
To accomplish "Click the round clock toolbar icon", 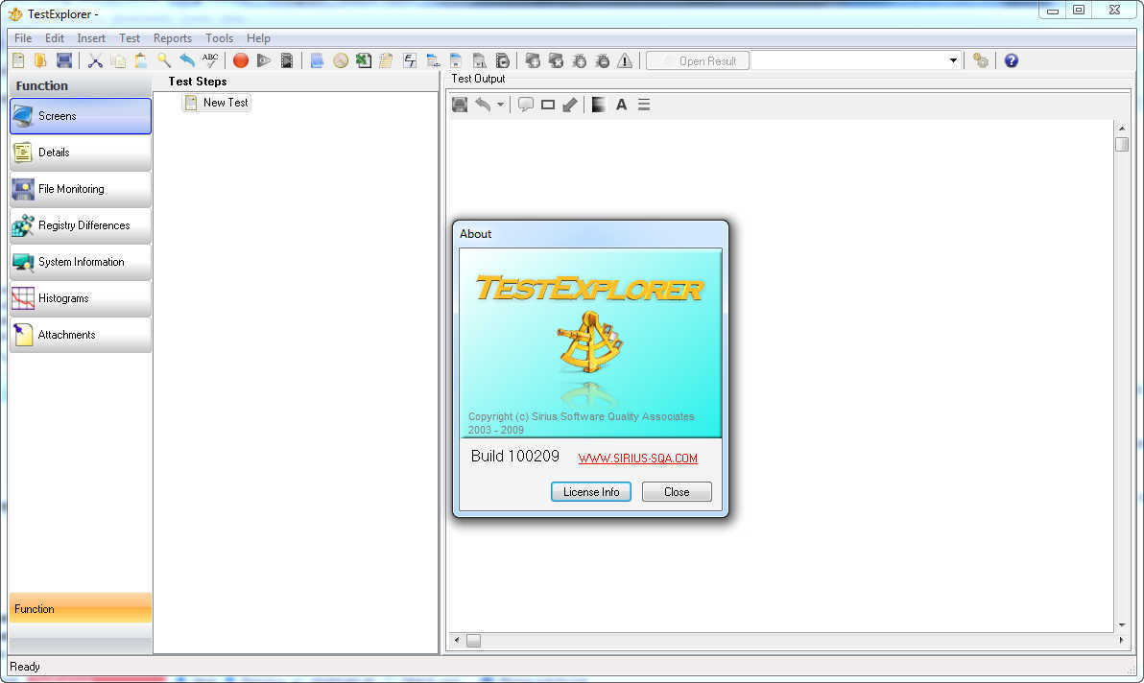I will coord(341,61).
